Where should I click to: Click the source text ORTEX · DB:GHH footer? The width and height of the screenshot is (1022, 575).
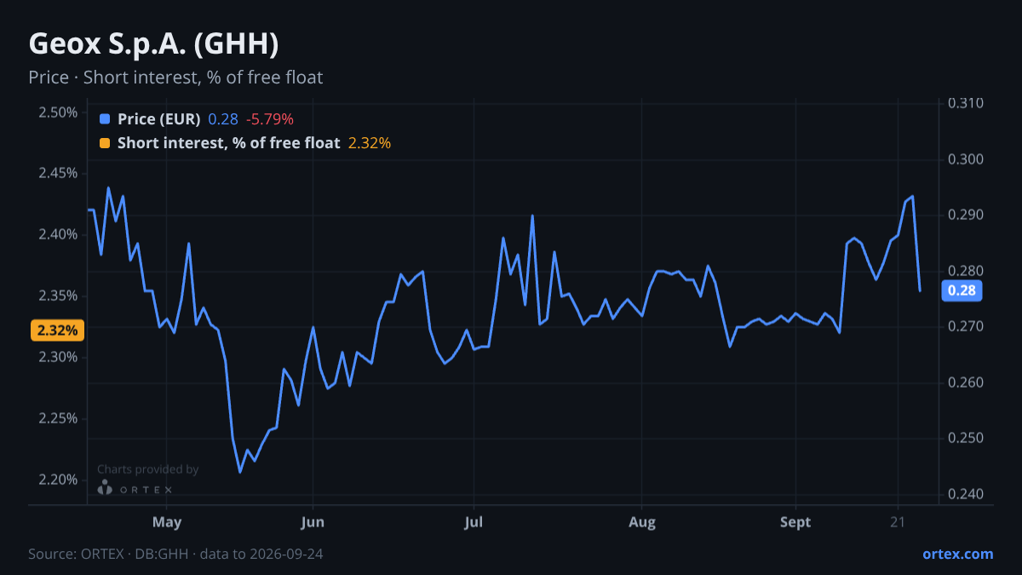(175, 554)
